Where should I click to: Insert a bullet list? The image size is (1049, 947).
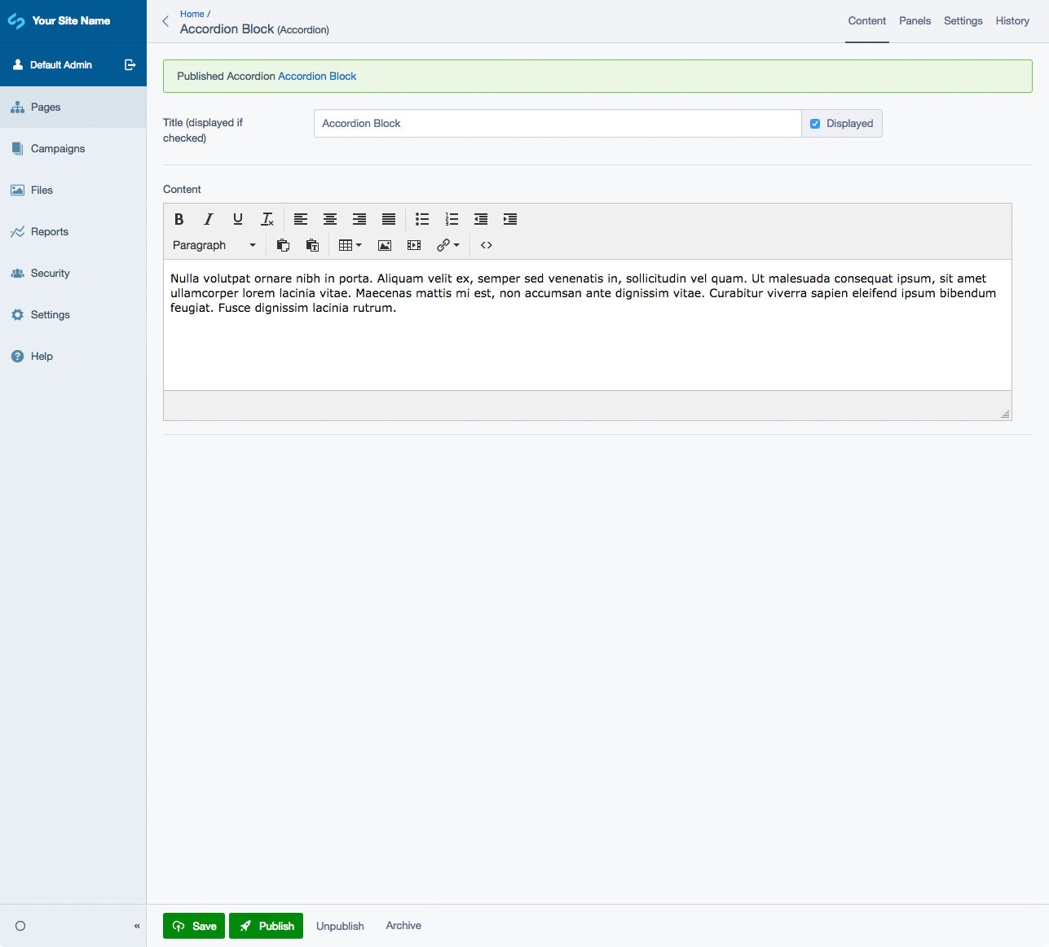click(422, 219)
